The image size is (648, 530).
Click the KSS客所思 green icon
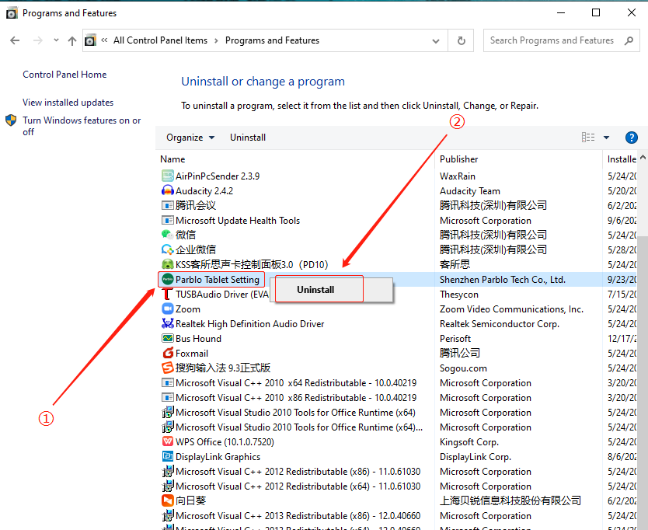[x=167, y=264]
